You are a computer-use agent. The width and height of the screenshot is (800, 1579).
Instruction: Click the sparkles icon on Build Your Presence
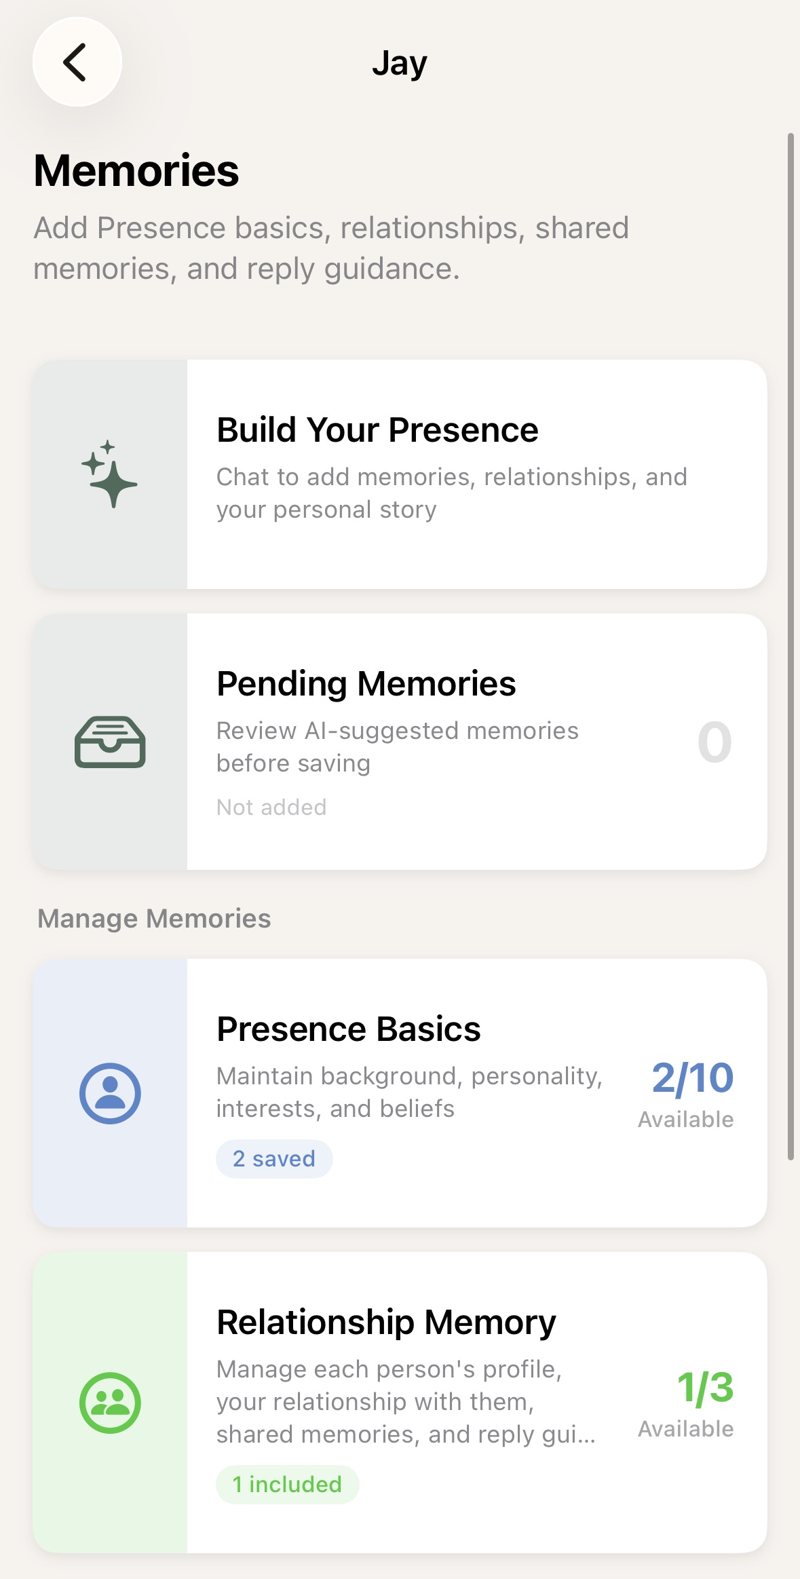[x=109, y=474]
